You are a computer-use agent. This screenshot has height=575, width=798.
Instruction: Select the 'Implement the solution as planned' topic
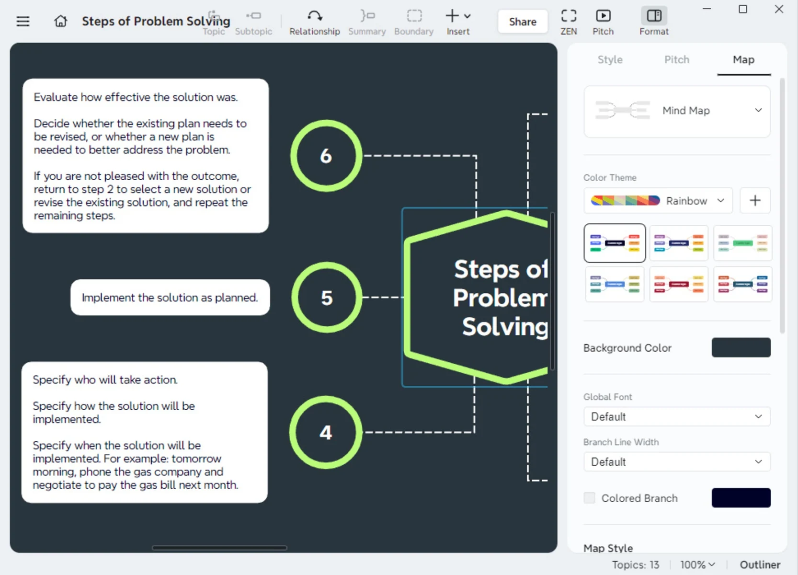click(170, 298)
